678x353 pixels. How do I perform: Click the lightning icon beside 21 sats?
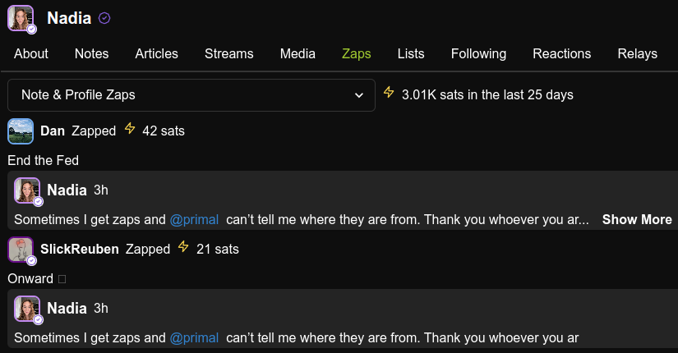tap(183, 247)
